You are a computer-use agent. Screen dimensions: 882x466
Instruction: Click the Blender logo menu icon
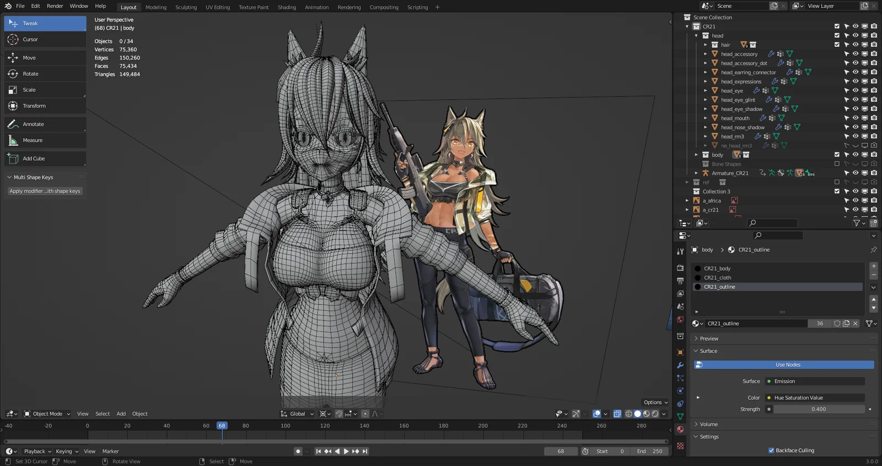(8, 6)
